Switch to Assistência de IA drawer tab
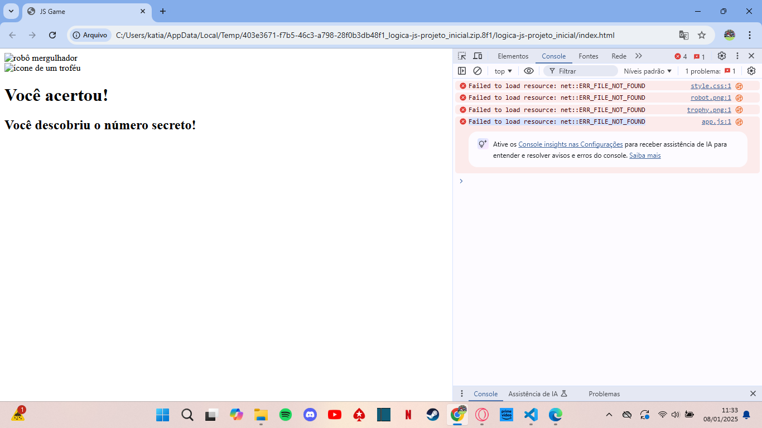 (538, 393)
